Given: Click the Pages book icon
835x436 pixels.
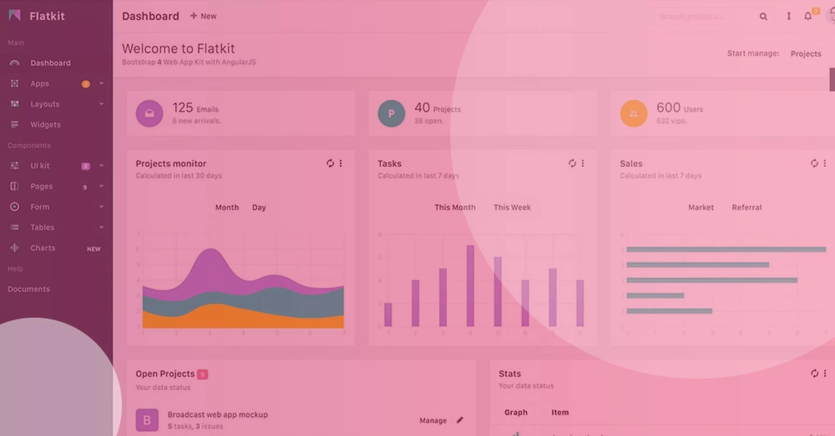Looking at the screenshot, I should (x=14, y=186).
